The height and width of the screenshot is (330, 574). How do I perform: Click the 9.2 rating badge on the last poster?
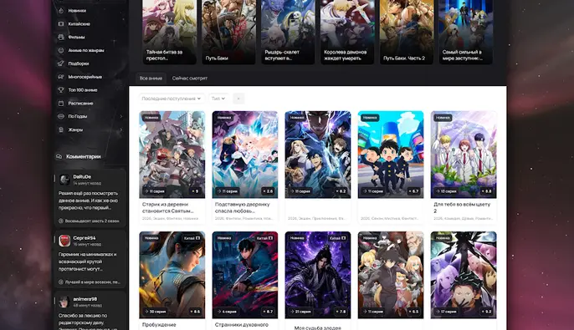coord(486,312)
